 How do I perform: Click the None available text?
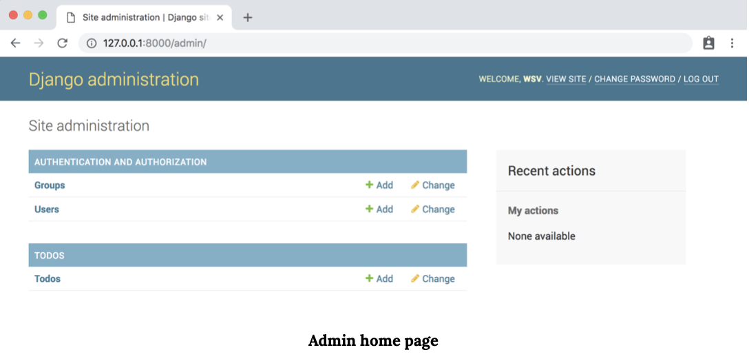click(542, 236)
